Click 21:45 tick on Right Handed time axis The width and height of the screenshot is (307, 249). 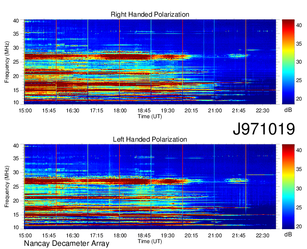coord(239,111)
